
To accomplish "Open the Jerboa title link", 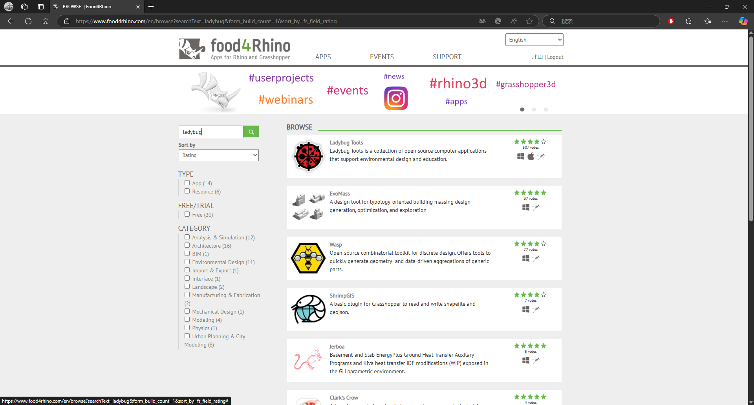I will click(337, 347).
